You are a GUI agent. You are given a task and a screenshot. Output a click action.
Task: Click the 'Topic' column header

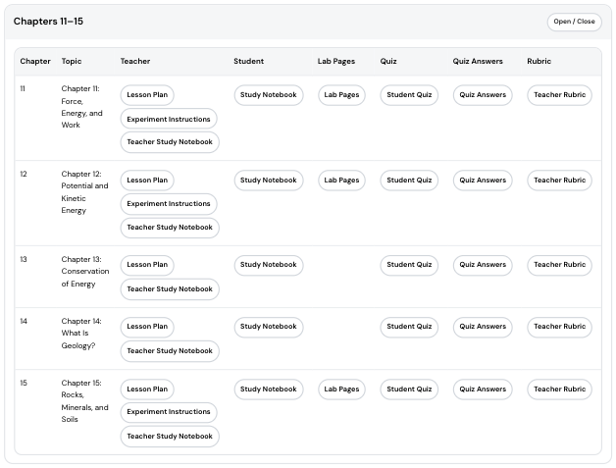coord(72,61)
